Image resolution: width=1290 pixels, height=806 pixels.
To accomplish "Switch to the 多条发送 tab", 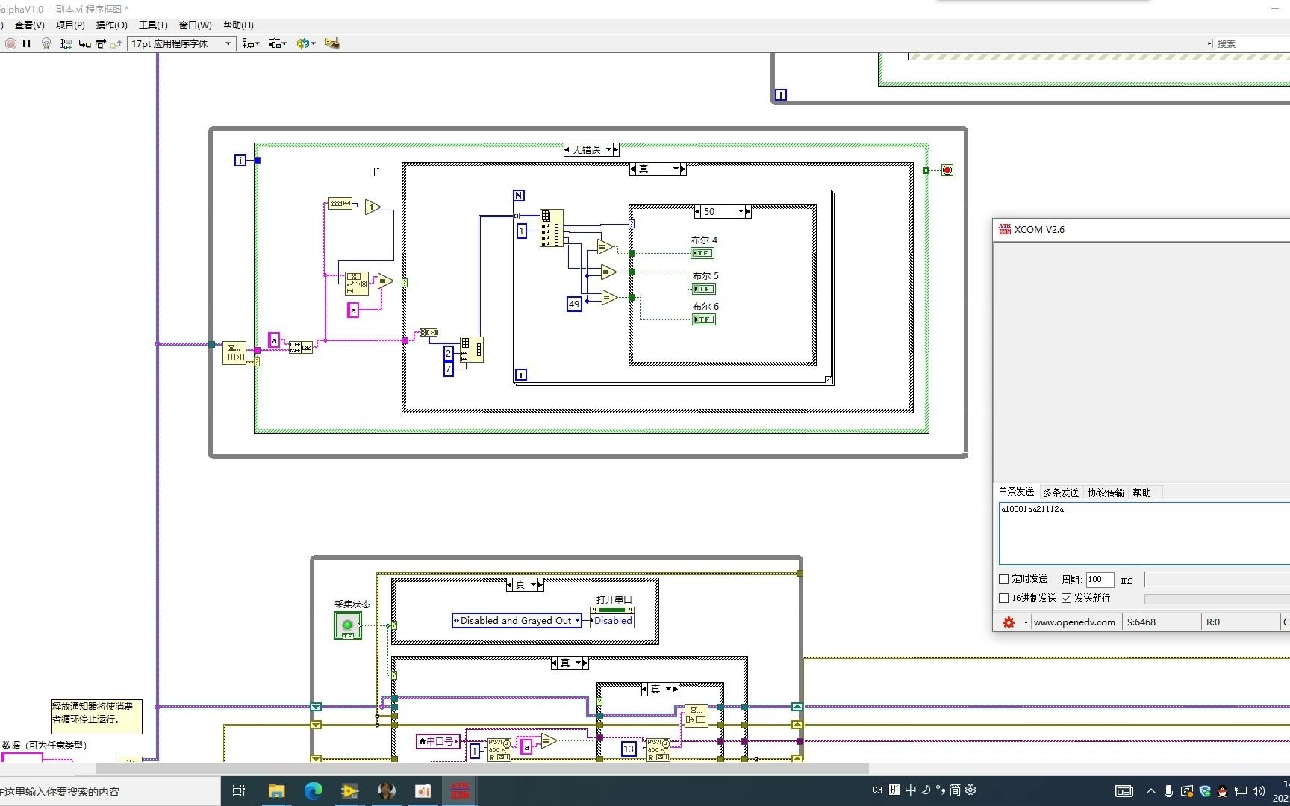I will [x=1061, y=493].
